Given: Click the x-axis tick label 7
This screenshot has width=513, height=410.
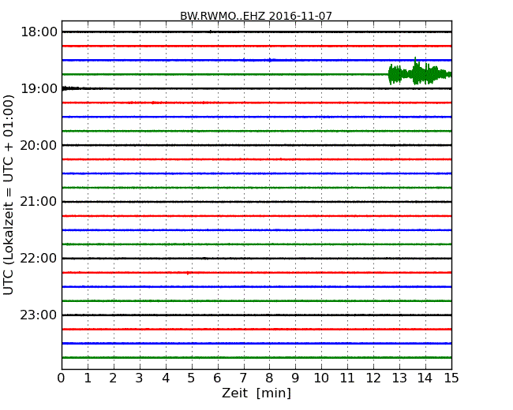Looking at the screenshot, I should point(243,378).
